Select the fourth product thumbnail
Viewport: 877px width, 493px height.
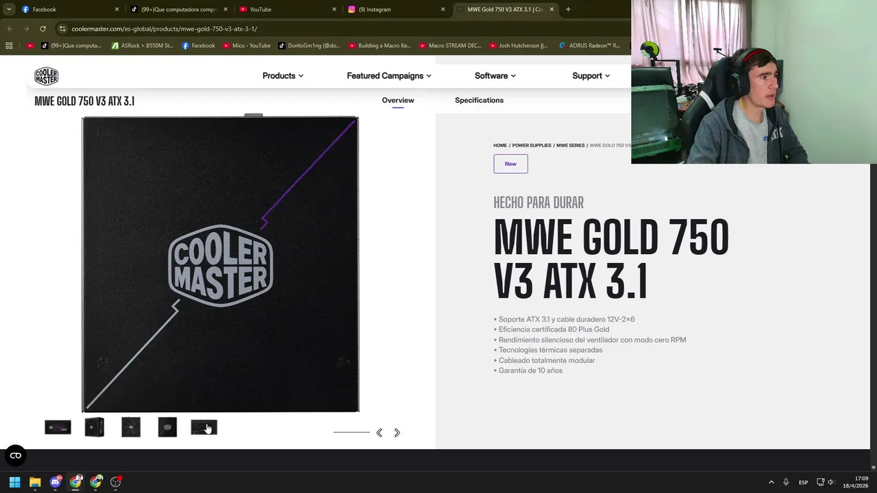(x=167, y=427)
